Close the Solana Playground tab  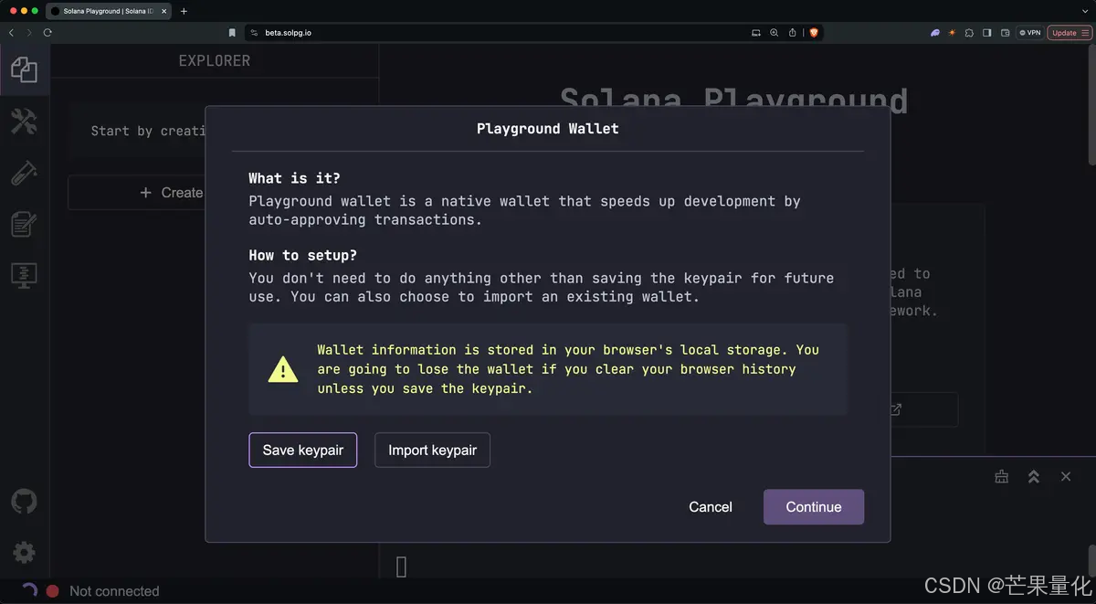click(164, 11)
